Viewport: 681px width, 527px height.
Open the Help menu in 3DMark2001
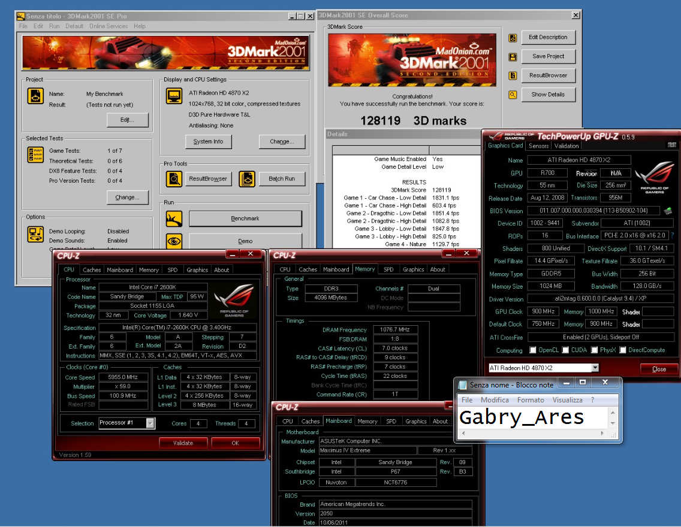coord(140,26)
